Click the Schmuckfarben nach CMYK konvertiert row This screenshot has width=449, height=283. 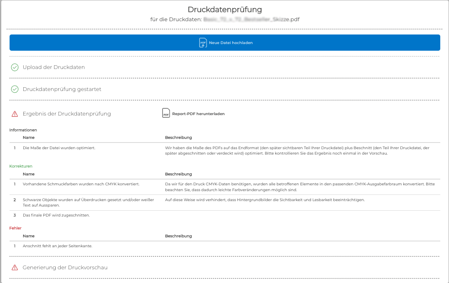(81, 184)
